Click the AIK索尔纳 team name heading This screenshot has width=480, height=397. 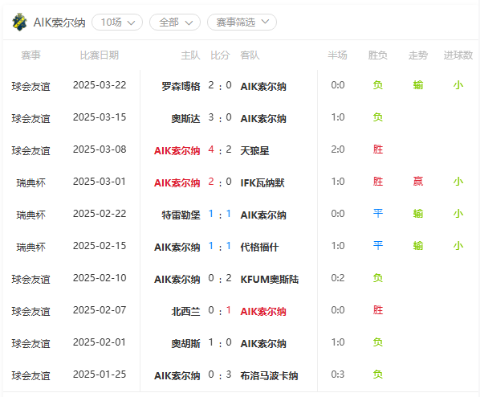[x=59, y=23]
